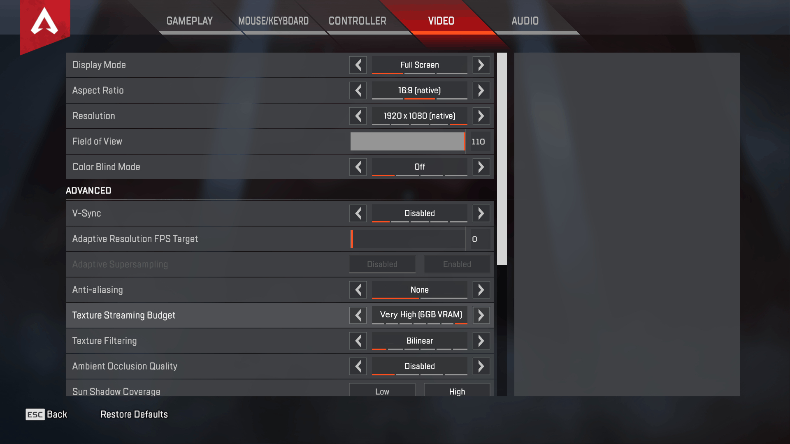Expand Display Mode options with right arrow
Image resolution: width=790 pixels, height=444 pixels.
click(x=481, y=65)
